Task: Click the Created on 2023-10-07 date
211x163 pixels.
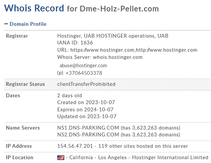Action: (x=86, y=103)
